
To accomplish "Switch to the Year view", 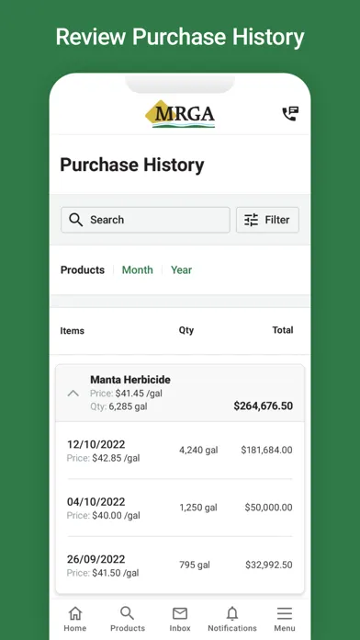I will tap(182, 269).
